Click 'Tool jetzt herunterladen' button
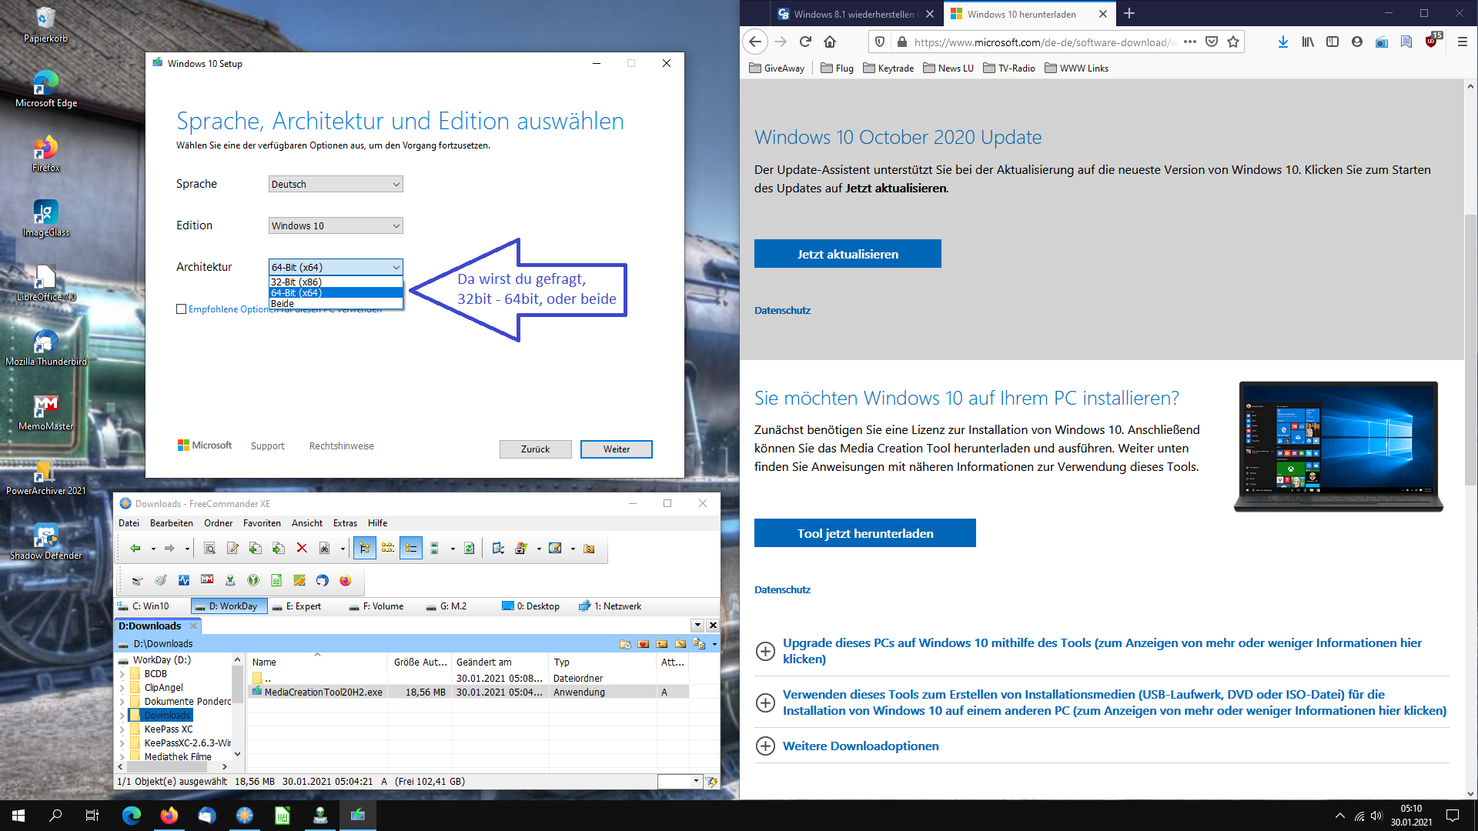The height and width of the screenshot is (831, 1478). coord(864,533)
